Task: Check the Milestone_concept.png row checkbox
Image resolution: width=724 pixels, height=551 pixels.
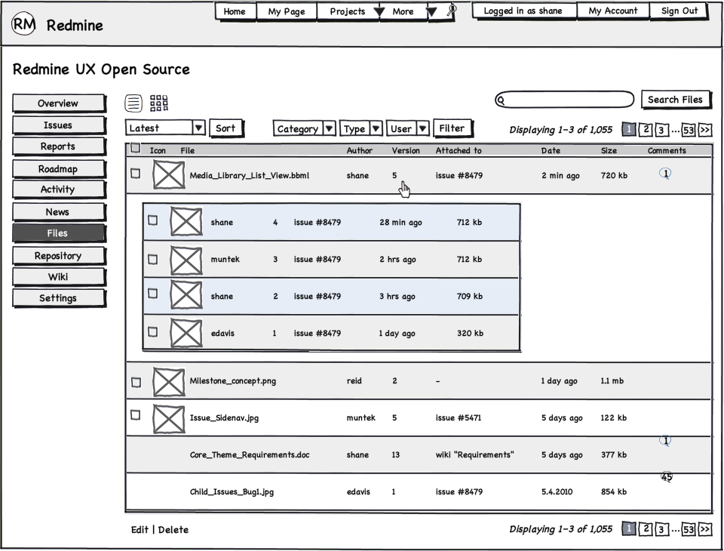Action: point(137,382)
